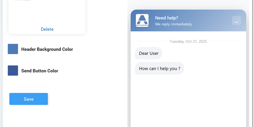
Task: Minimize the chat widget preview
Action: click(x=237, y=21)
